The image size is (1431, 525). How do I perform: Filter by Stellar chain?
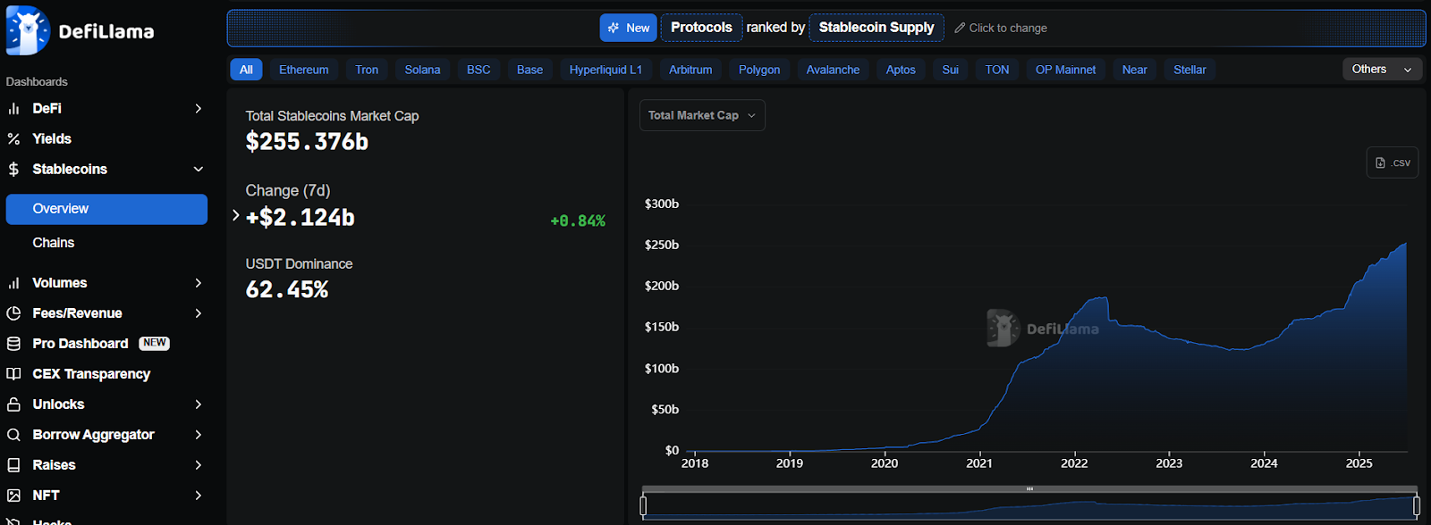coord(1190,70)
